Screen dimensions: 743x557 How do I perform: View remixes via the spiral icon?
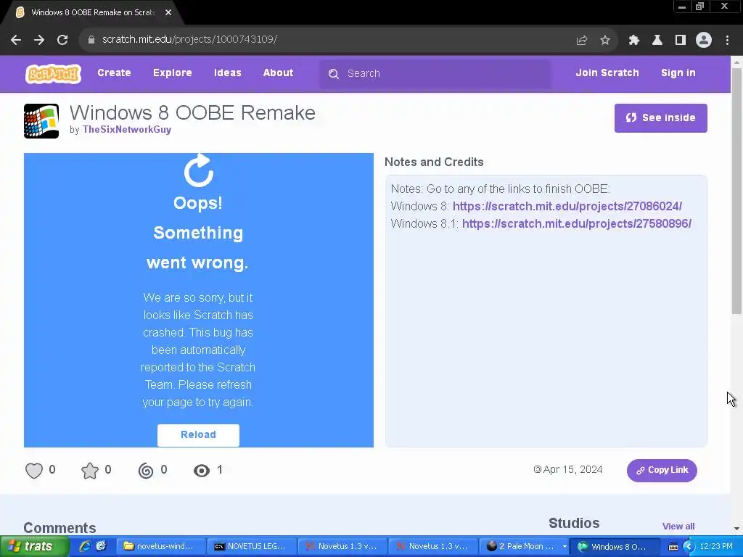145,470
